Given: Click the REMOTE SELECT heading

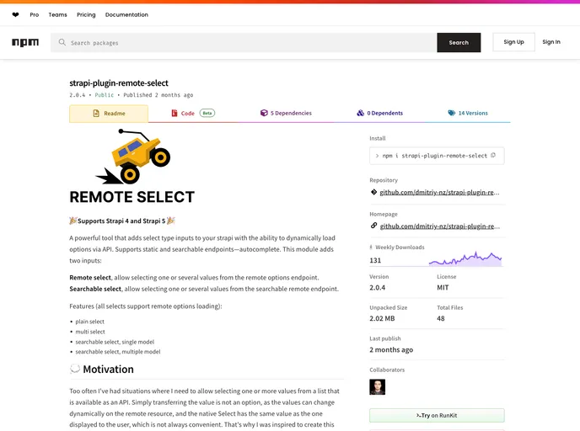Looking at the screenshot, I should (x=132, y=197).
